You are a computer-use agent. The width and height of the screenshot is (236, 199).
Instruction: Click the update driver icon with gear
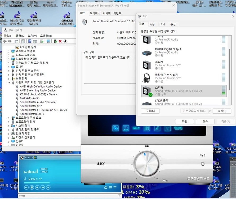[x=42, y=41]
